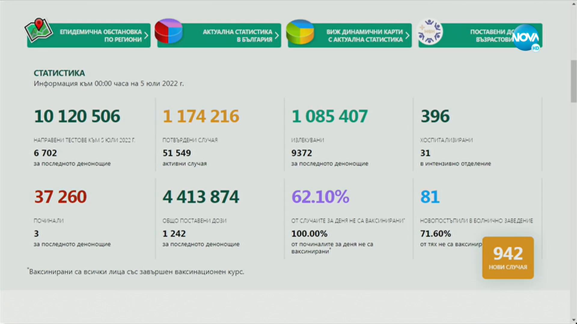This screenshot has height=324, width=577.
Task: Click the 10 120 506 tests number
Action: tap(77, 116)
